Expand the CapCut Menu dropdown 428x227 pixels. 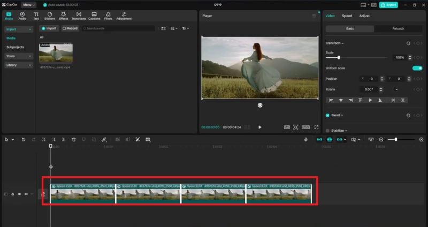[29, 5]
